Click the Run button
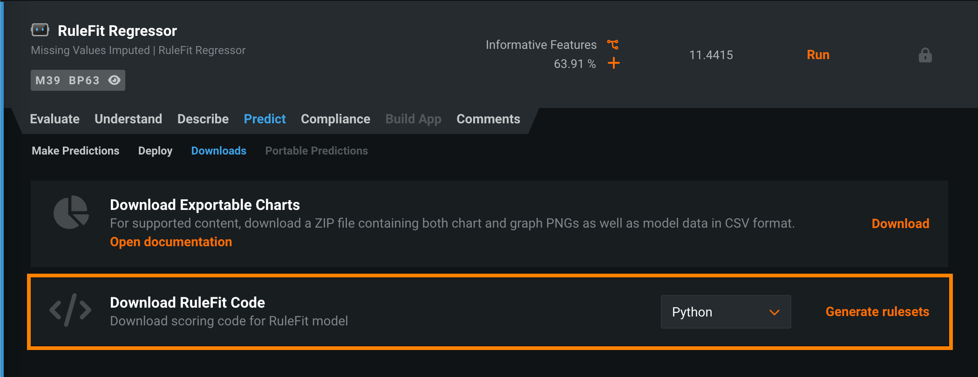978x377 pixels. click(818, 55)
